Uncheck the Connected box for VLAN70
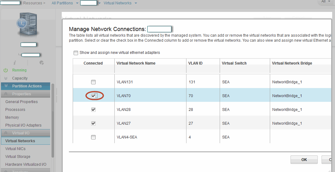Viewport: 335px width, 172px height. [x=93, y=96]
